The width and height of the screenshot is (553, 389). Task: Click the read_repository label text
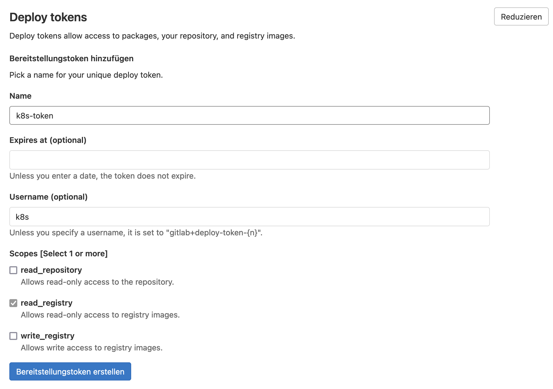coord(51,270)
